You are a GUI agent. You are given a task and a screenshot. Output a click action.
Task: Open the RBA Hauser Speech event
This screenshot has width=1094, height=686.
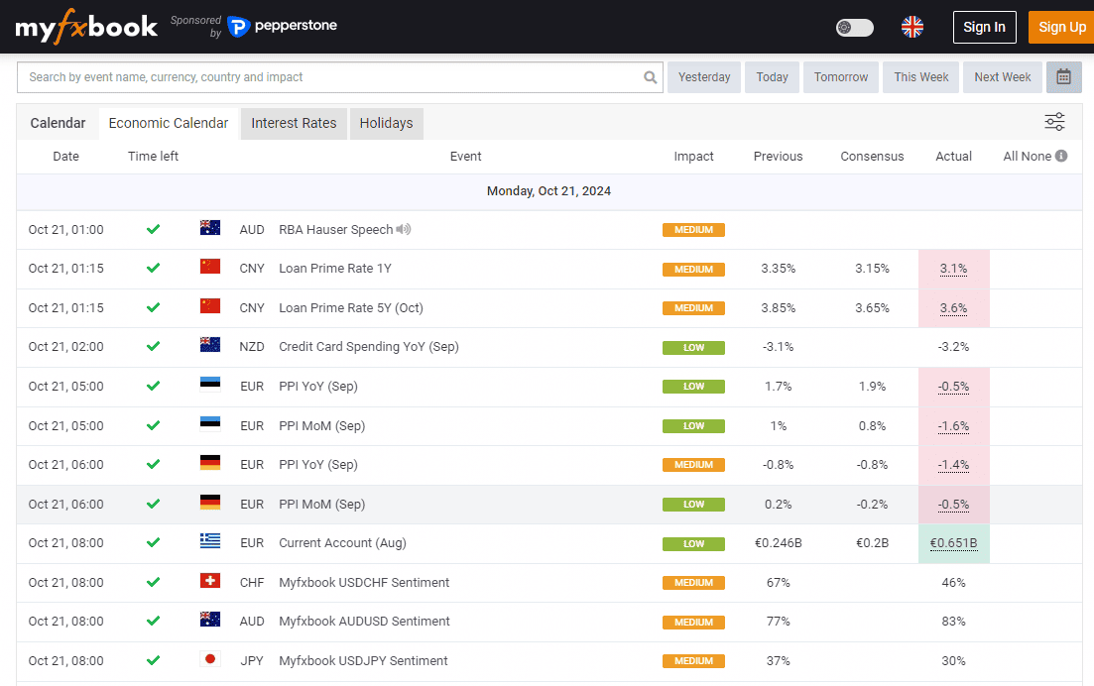[x=335, y=229]
